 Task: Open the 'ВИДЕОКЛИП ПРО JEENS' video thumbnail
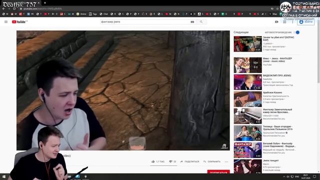(x=247, y=82)
